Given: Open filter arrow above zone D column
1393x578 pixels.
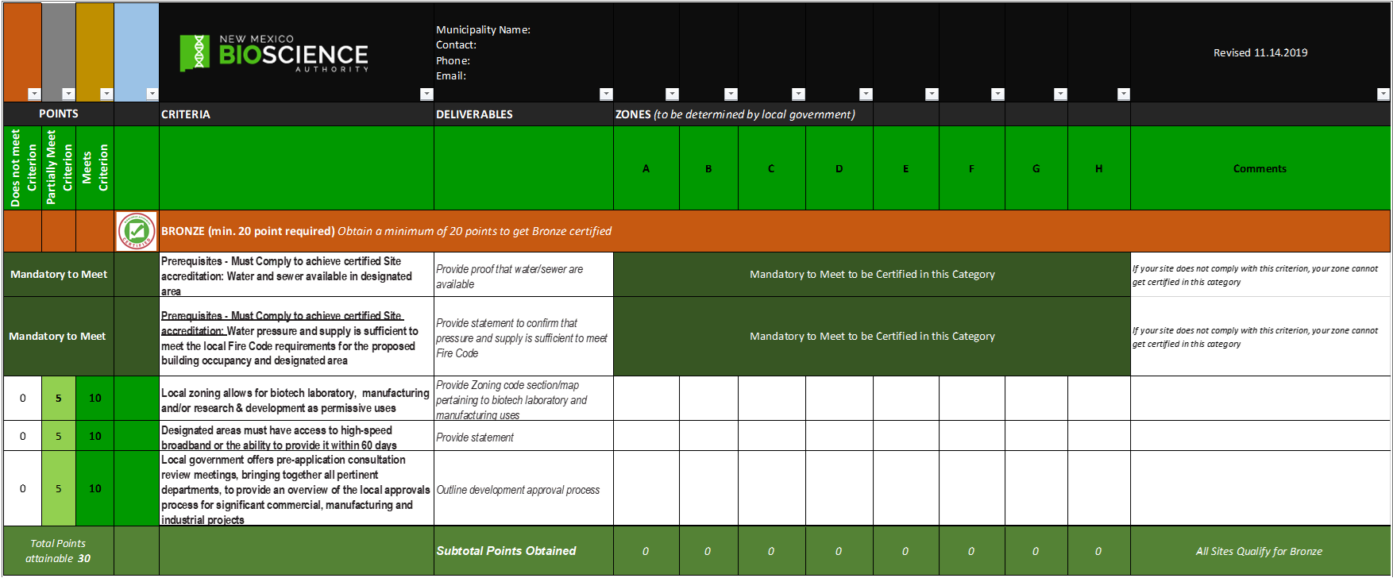Looking at the screenshot, I should click(866, 94).
